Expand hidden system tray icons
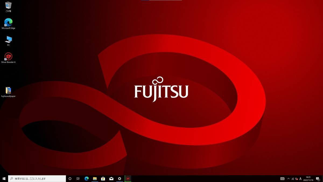The image size is (323, 182). click(x=289, y=178)
